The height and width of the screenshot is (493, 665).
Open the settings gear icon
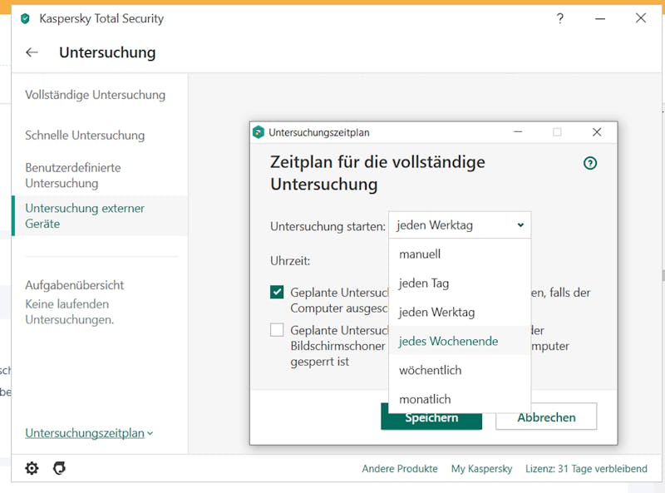[x=32, y=468]
